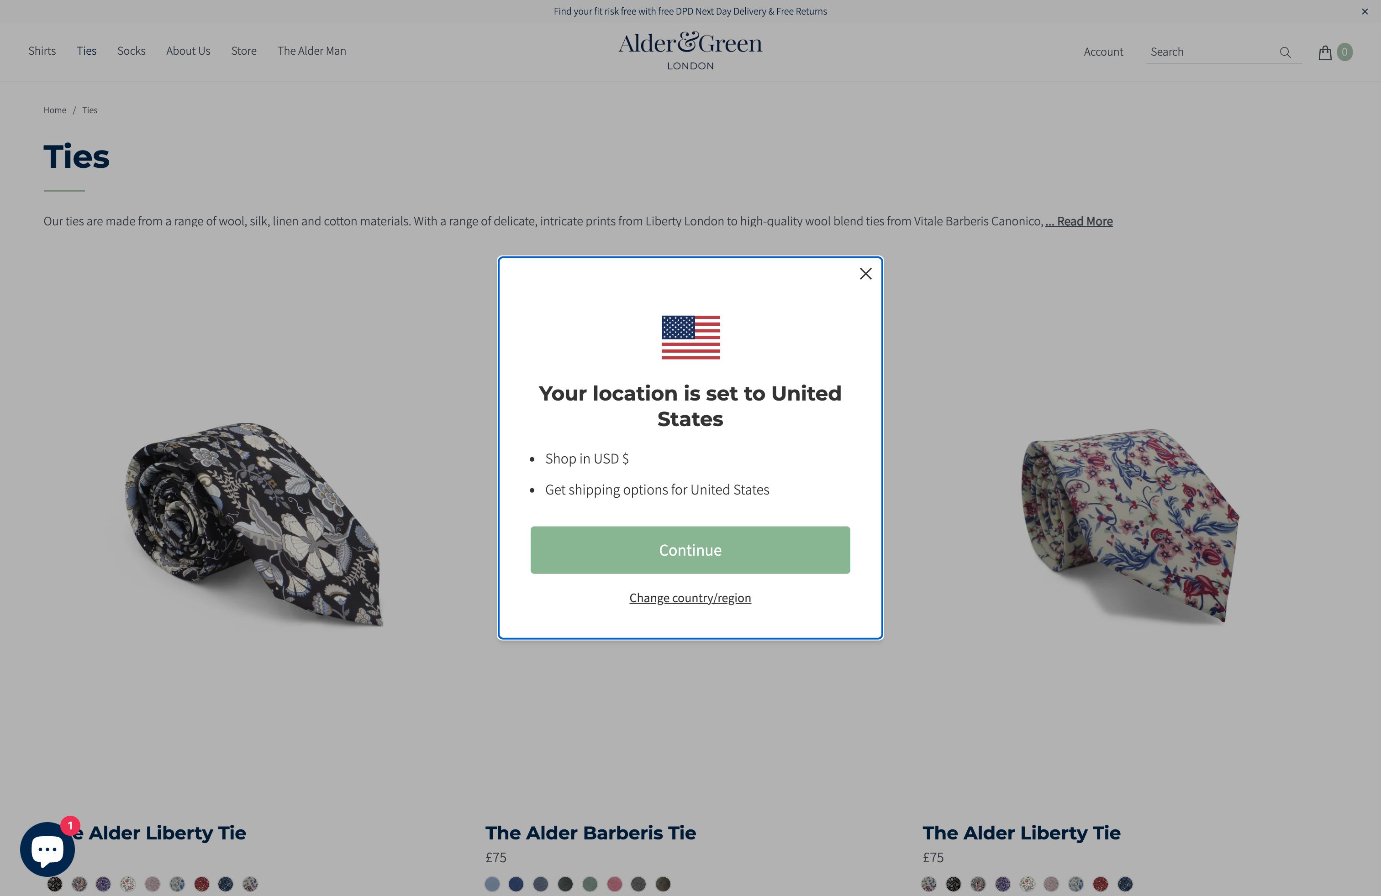The height and width of the screenshot is (896, 1381).
Task: Click the Alder & Green London logo
Action: click(x=690, y=51)
